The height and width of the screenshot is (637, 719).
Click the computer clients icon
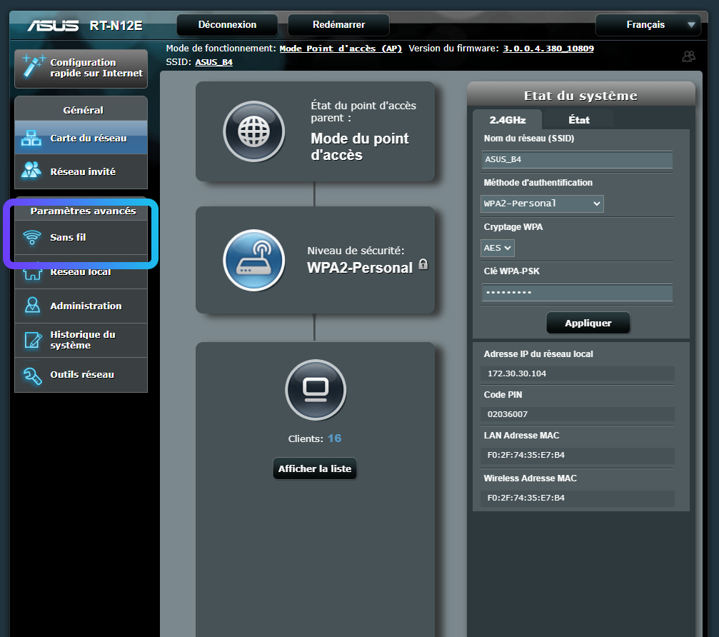[x=316, y=390]
